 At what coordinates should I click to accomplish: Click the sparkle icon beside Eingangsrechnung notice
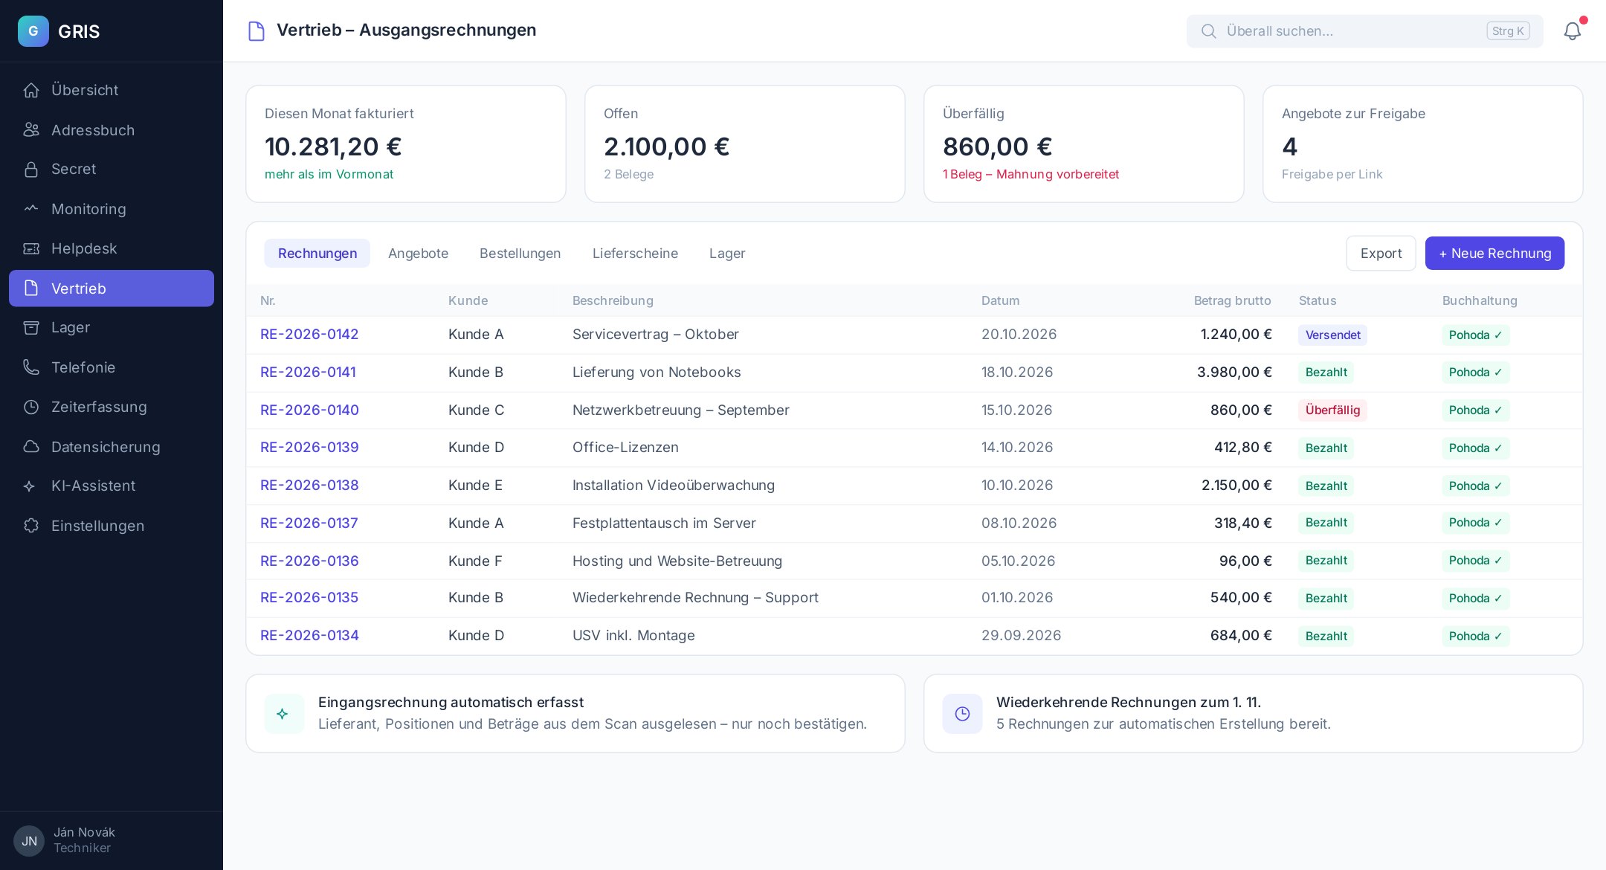[284, 714]
